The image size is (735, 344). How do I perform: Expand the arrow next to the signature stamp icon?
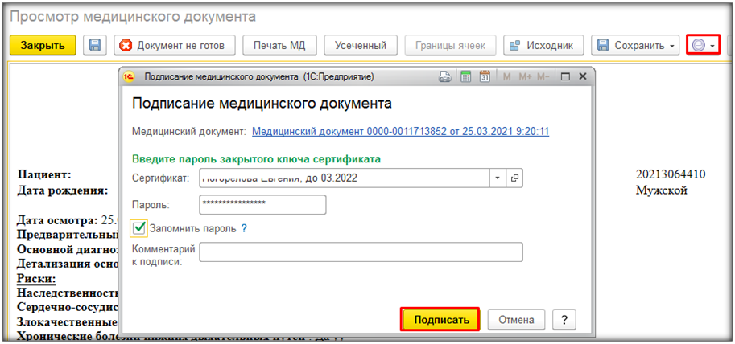[712, 46]
